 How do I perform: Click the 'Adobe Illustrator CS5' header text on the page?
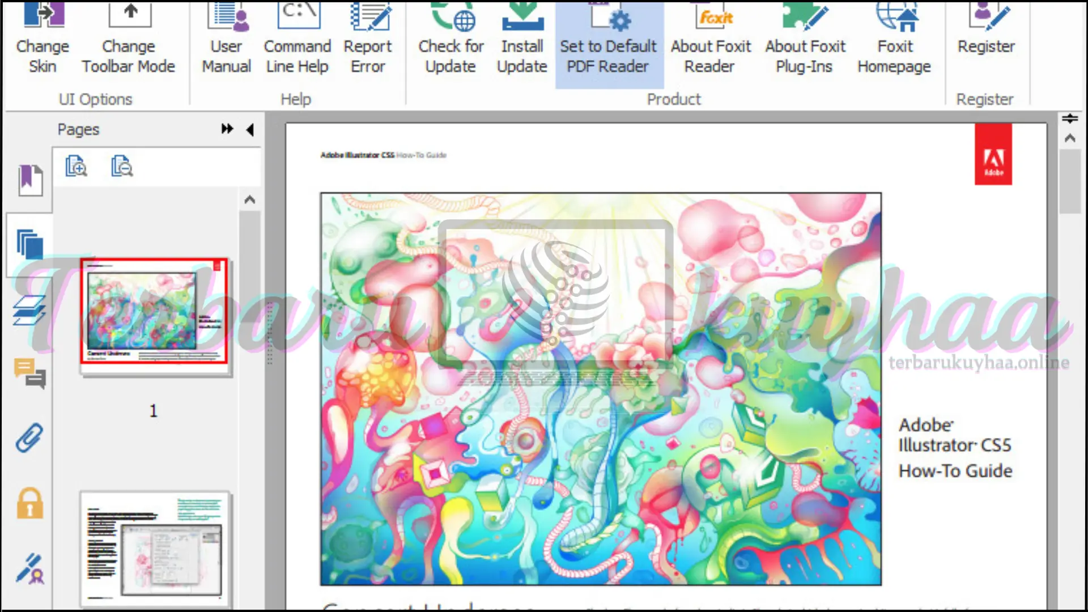tap(358, 155)
